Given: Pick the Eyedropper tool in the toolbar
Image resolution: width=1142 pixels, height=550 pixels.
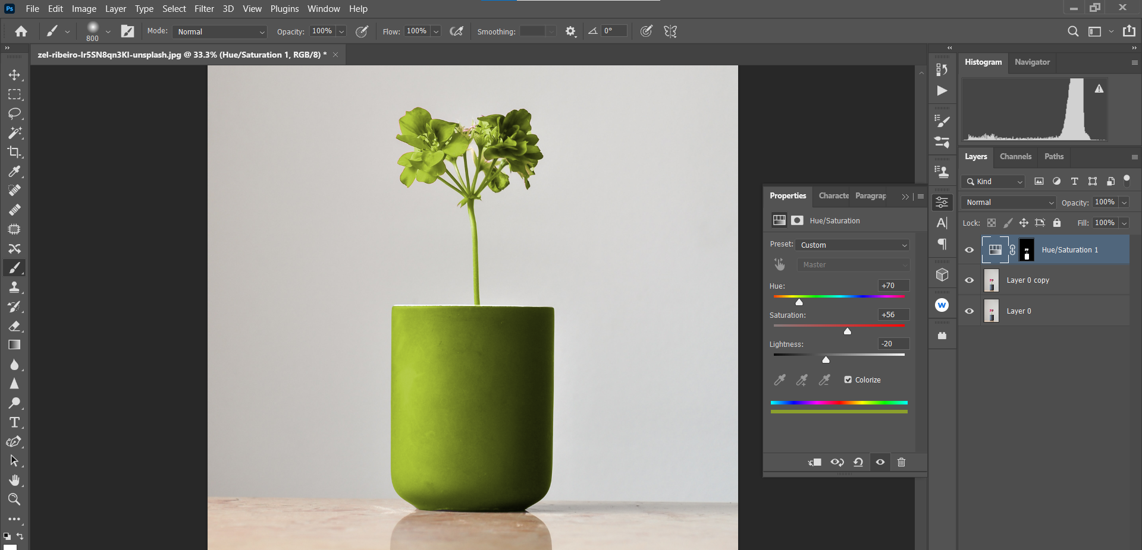Looking at the screenshot, I should (14, 172).
